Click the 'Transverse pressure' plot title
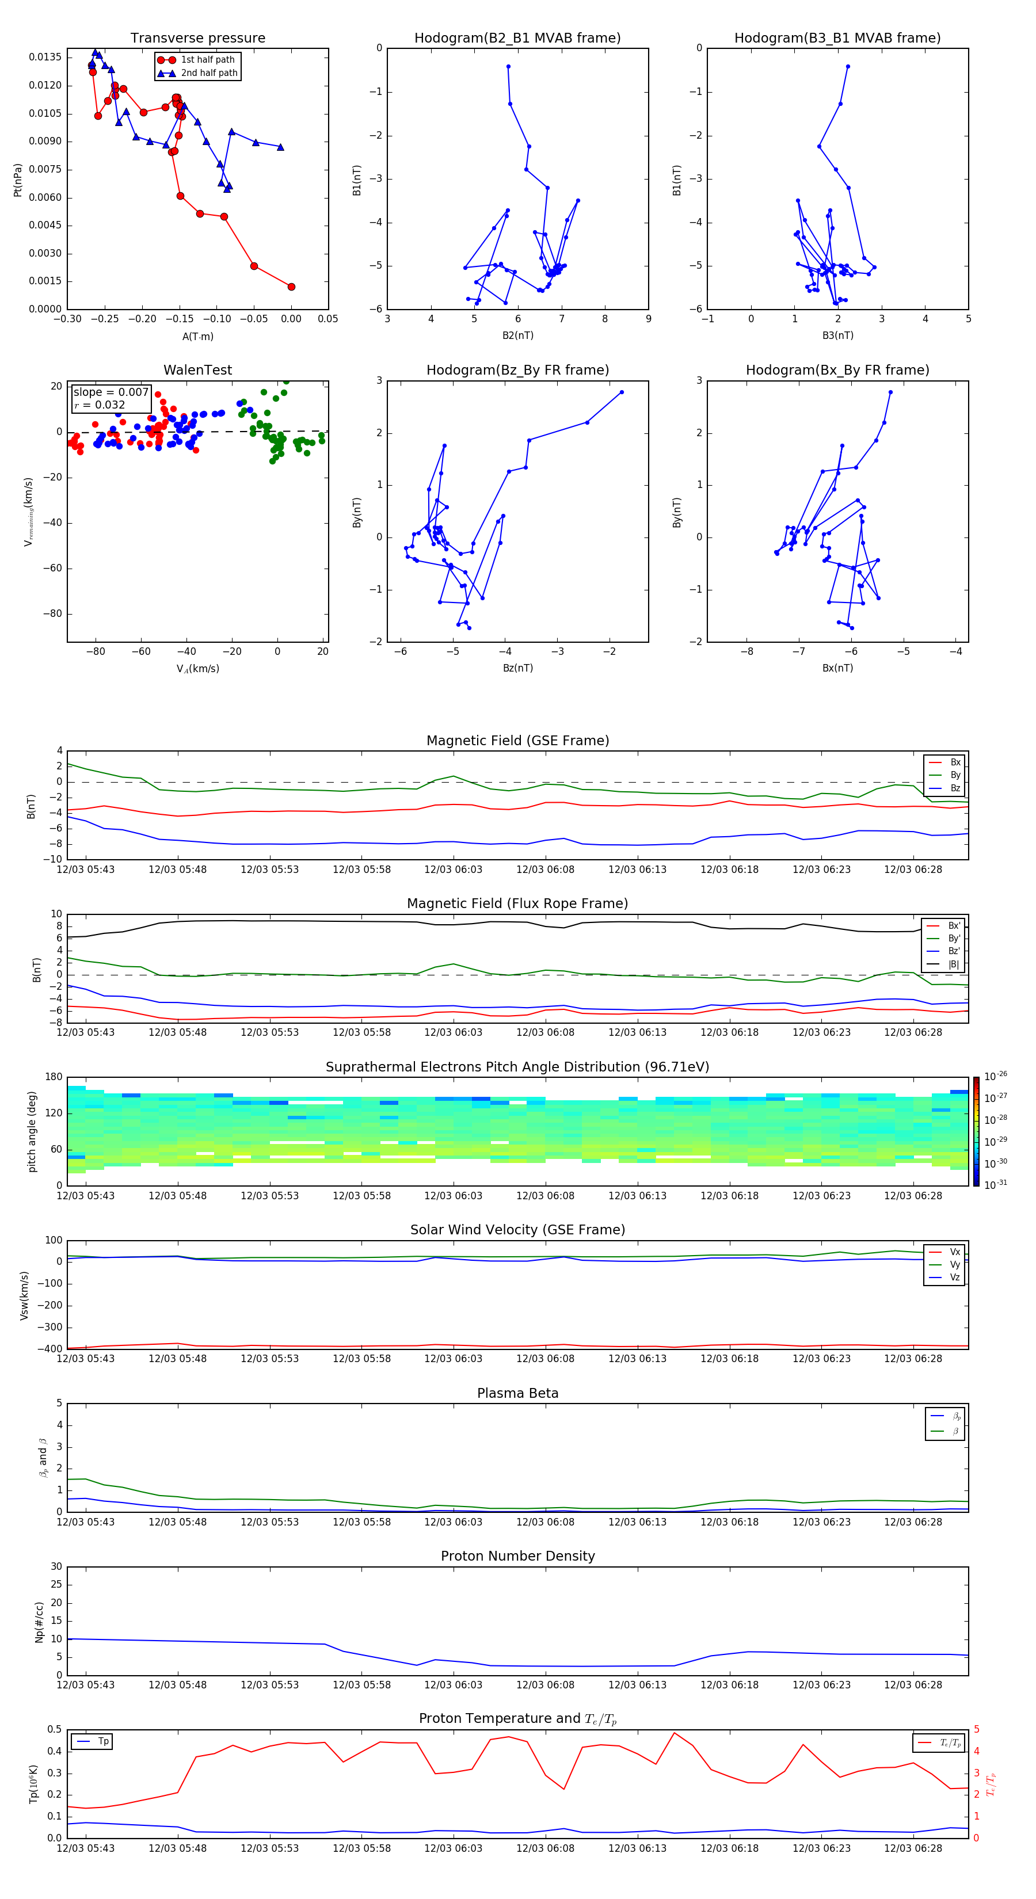The width and height of the screenshot is (1036, 1899). click(197, 37)
